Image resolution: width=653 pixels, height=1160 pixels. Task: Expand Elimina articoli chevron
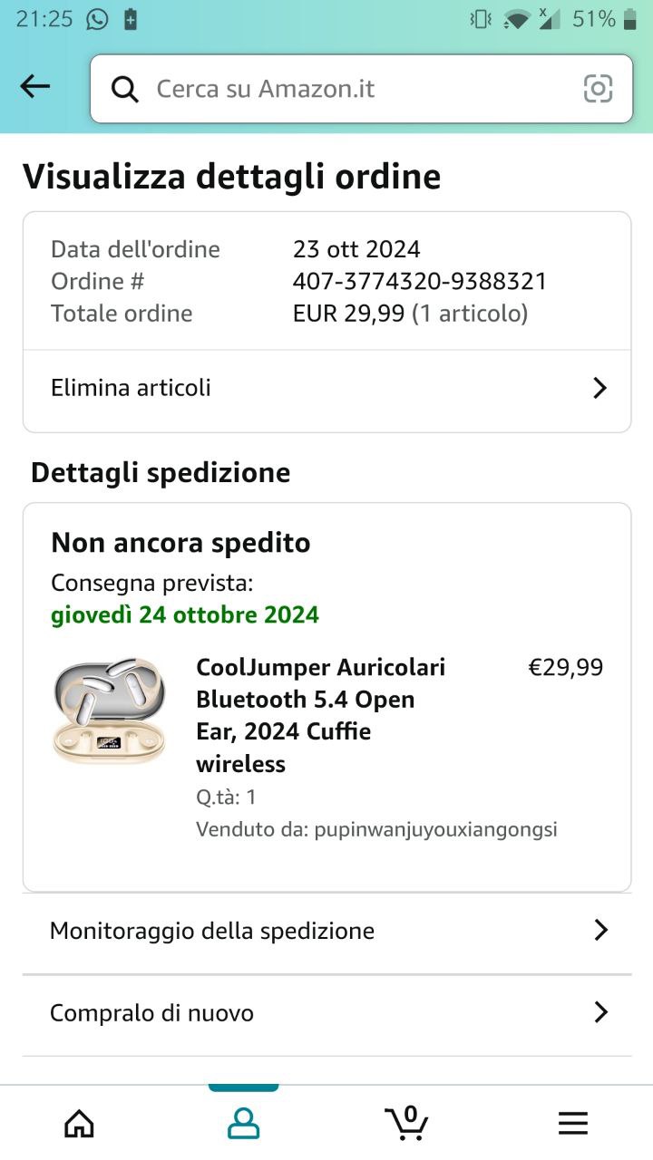point(599,389)
